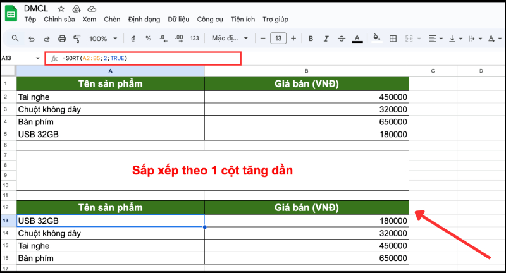
Task: Select cell USB 32GB in row 13
Action: click(110, 221)
